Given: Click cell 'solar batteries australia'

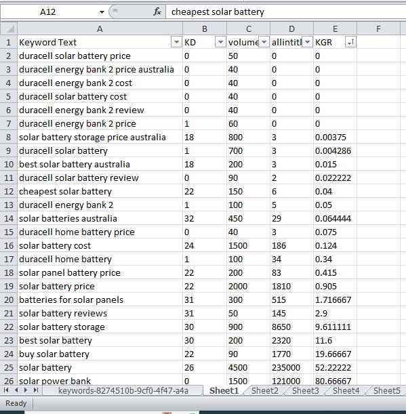Looking at the screenshot, I should (100, 218).
